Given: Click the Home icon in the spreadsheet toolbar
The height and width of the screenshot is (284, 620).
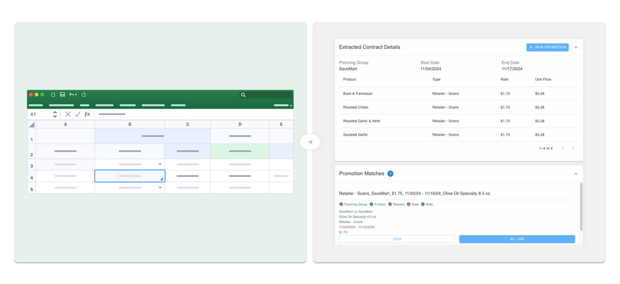Looking at the screenshot, I should (x=53, y=95).
